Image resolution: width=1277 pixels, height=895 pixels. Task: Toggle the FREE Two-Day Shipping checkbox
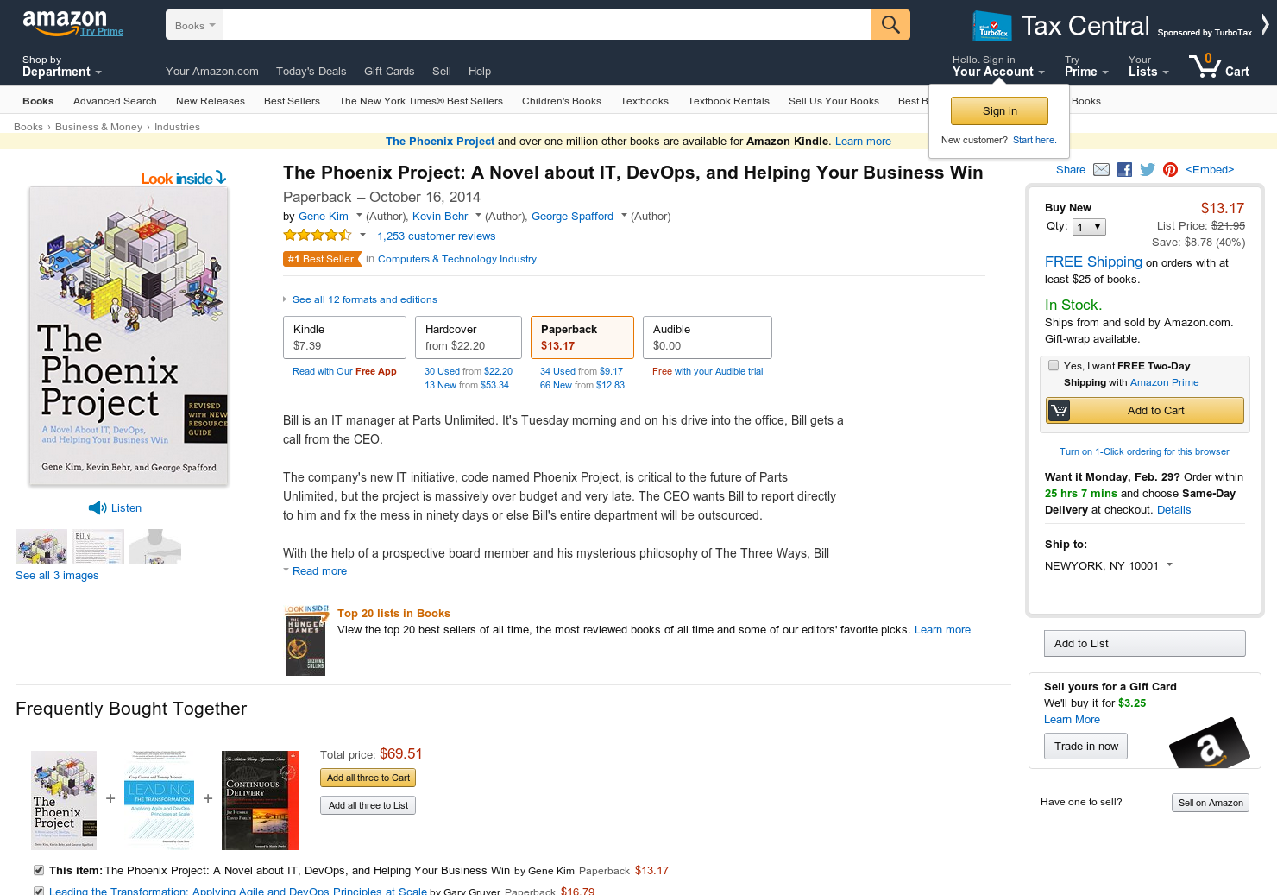[x=1054, y=365]
